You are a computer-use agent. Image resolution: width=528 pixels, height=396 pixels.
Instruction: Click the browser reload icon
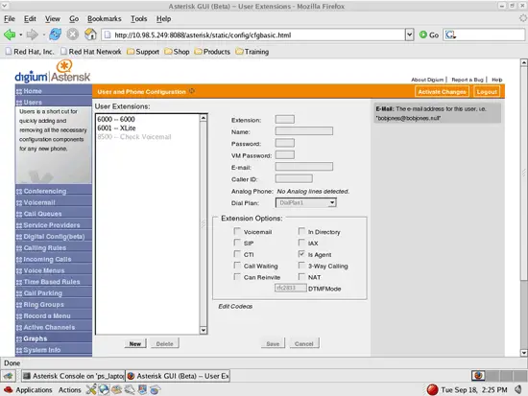point(56,35)
